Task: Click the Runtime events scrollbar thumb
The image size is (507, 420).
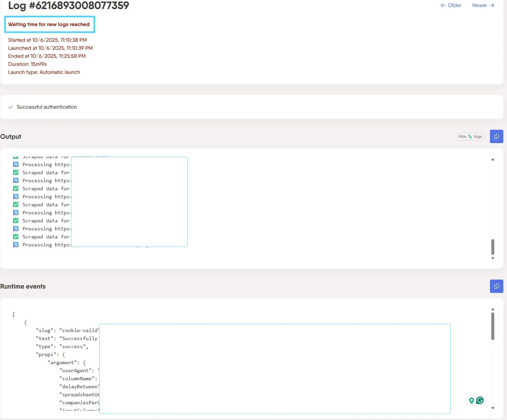Action: coord(493,326)
